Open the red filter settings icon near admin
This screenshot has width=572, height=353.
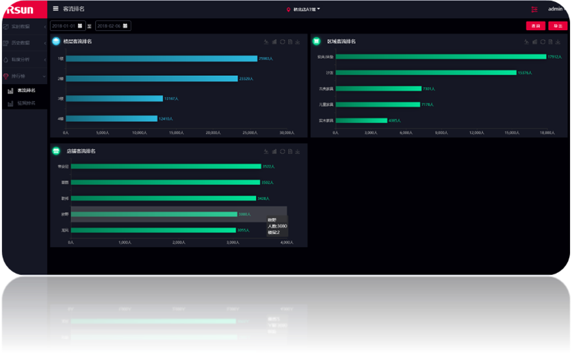point(534,9)
